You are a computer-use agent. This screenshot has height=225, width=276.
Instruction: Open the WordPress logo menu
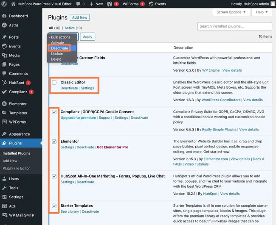click(4, 4)
